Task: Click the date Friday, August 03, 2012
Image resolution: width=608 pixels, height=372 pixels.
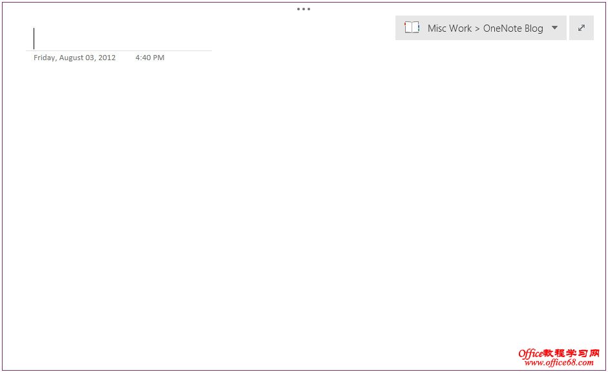Action: (74, 58)
